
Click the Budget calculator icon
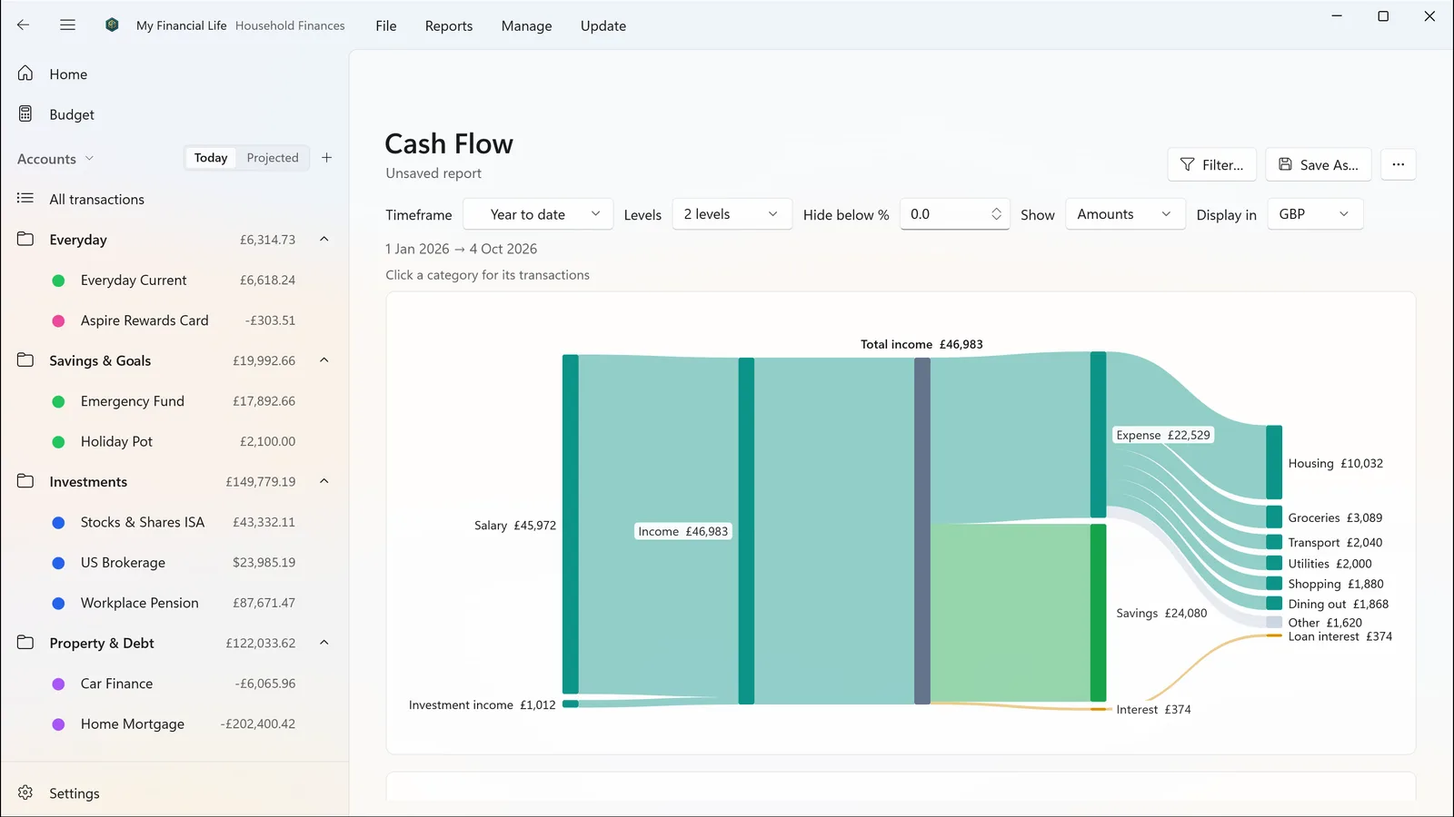tap(25, 114)
